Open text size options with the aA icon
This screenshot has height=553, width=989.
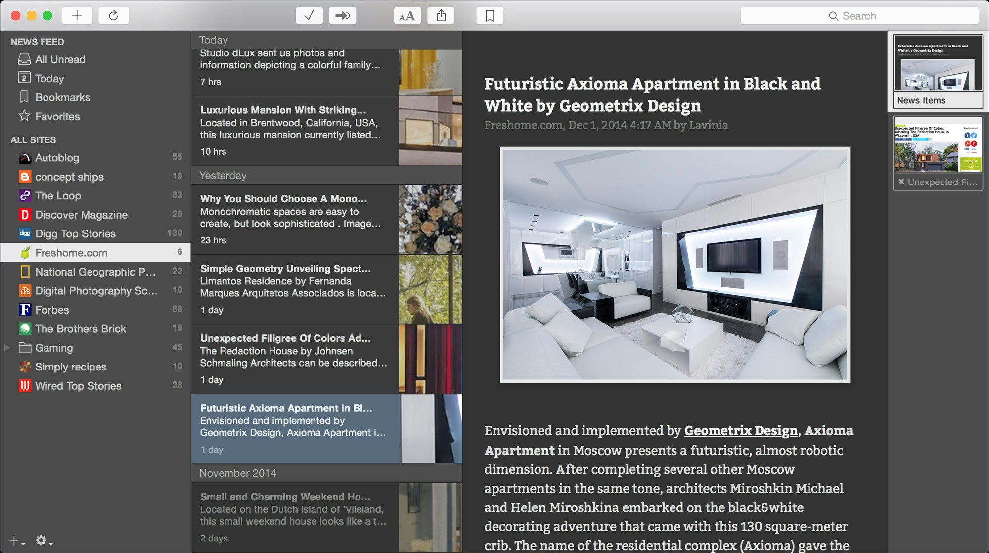pyautogui.click(x=406, y=15)
